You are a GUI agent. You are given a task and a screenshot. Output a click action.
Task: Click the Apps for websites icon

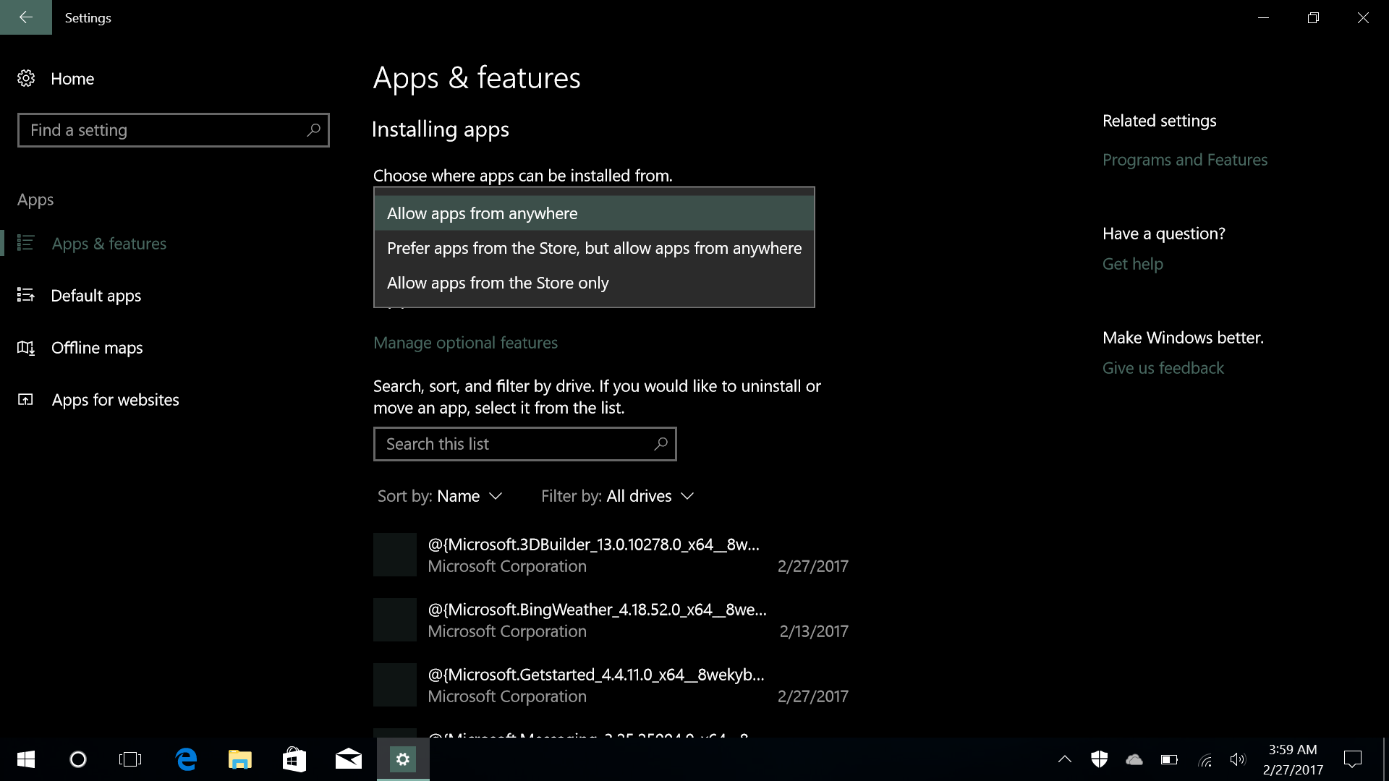[x=26, y=400]
